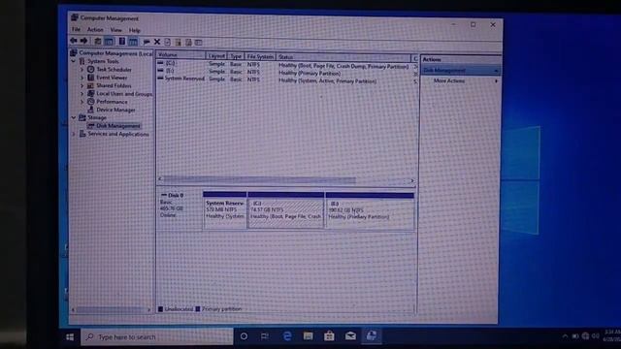Click the Computer Management taskbar icon
The width and height of the screenshot is (621, 349).
pos(372,336)
